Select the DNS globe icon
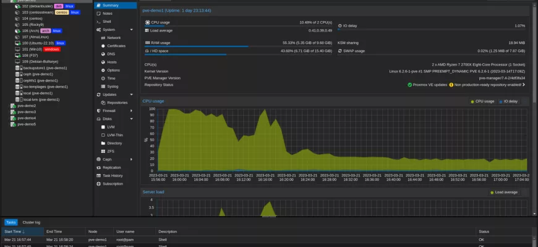Viewport: 538px width, 247px height. (103, 54)
